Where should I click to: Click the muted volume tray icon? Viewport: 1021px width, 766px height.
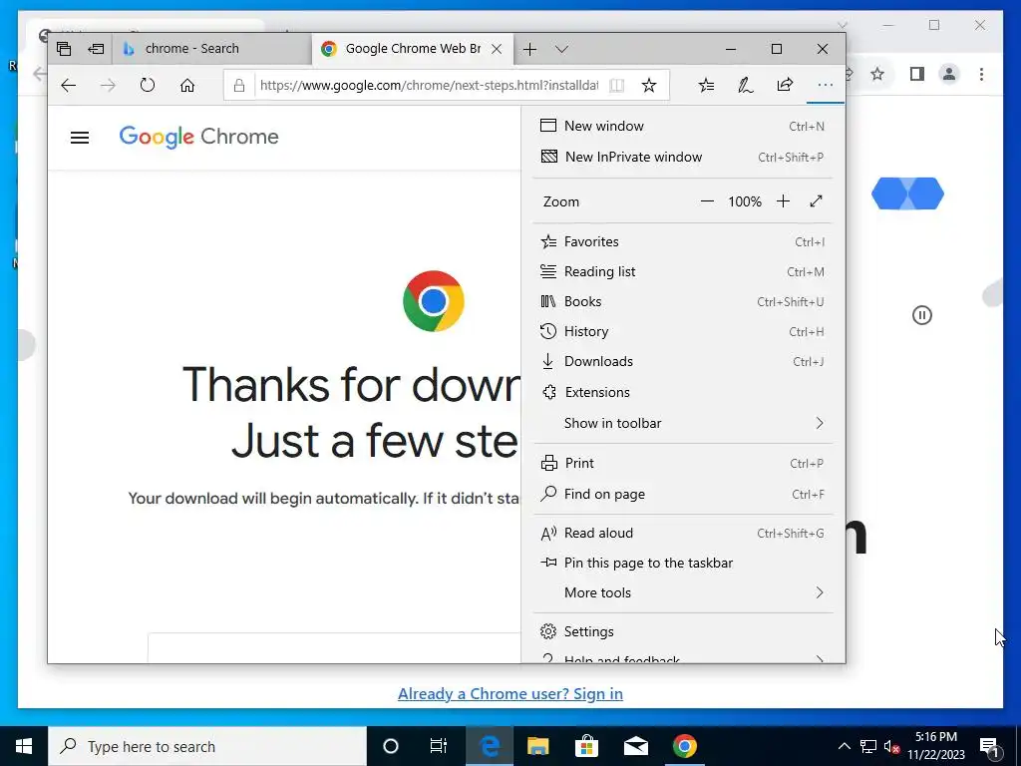pyautogui.click(x=892, y=746)
